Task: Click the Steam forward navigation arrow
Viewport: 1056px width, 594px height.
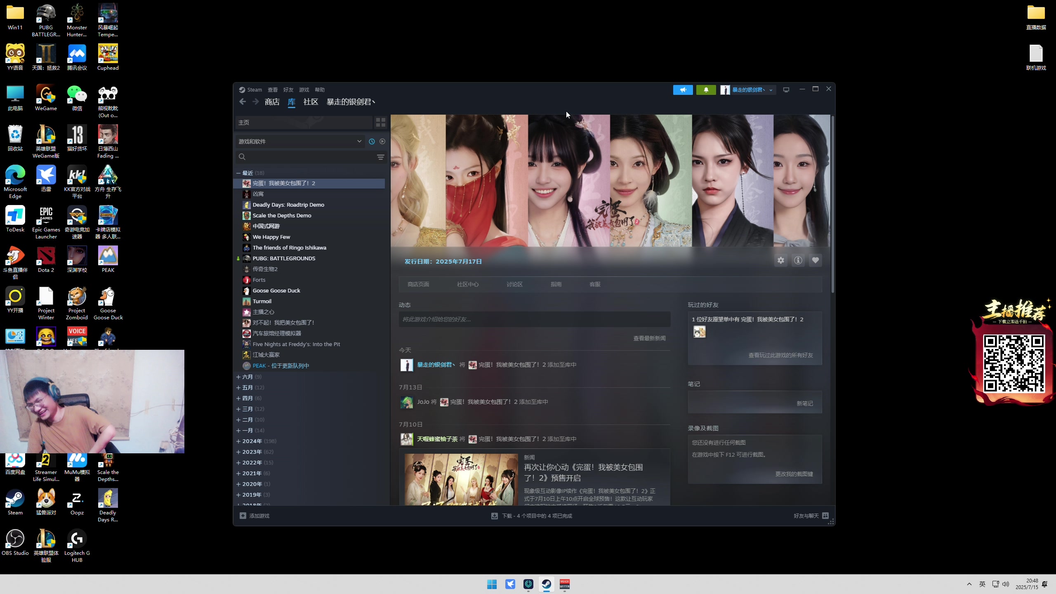Action: (256, 101)
